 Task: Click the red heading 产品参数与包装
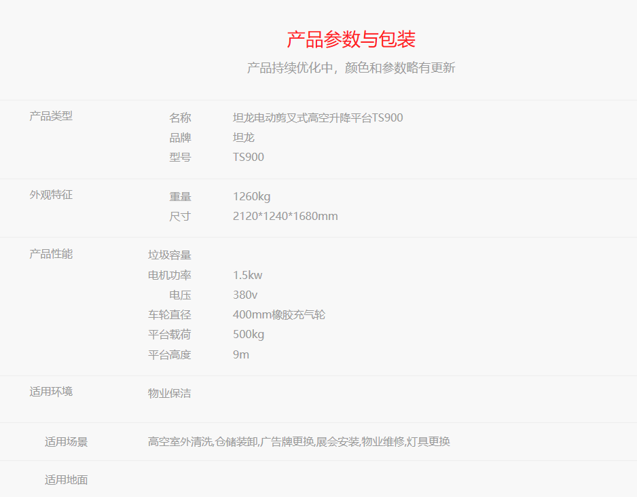[351, 39]
